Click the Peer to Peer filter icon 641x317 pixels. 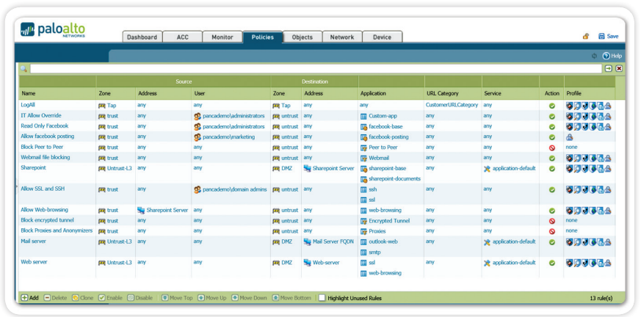click(x=363, y=148)
